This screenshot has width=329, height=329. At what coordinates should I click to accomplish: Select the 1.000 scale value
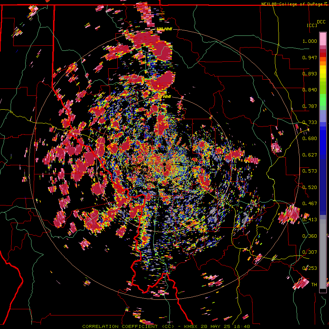pos(310,41)
